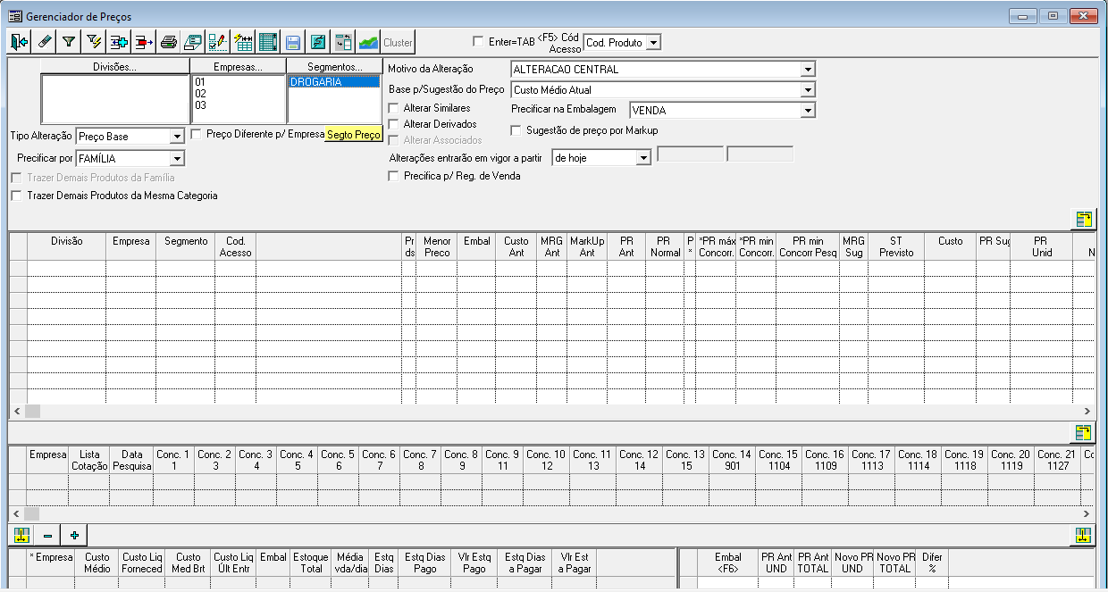Screen dimensions: 1108x592
Task: Click the teal refresh arrows icon
Action: pyautogui.click(x=317, y=42)
